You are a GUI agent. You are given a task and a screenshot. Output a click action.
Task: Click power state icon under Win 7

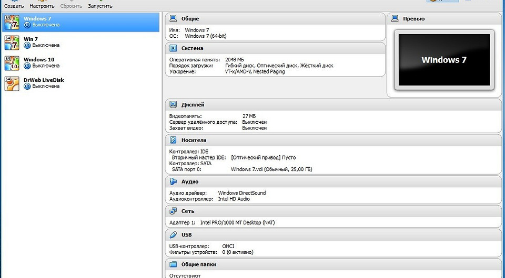[x=27, y=45]
